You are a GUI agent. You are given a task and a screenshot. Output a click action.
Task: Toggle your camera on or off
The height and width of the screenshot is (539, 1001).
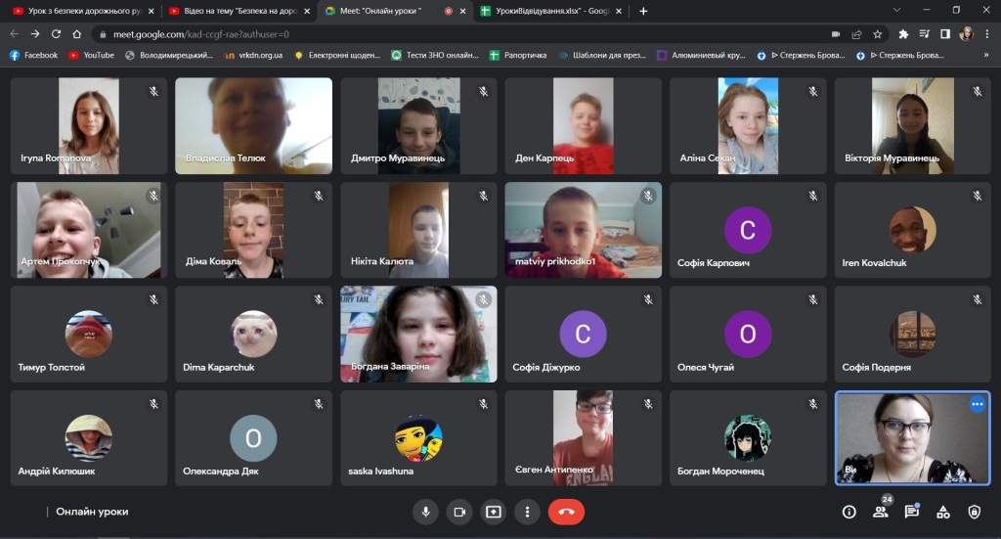point(458,512)
